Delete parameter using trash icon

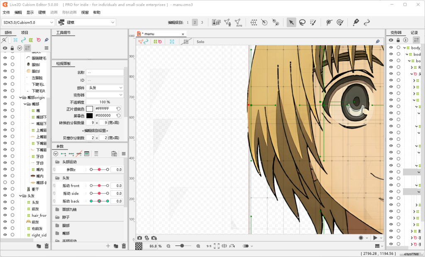point(124,246)
